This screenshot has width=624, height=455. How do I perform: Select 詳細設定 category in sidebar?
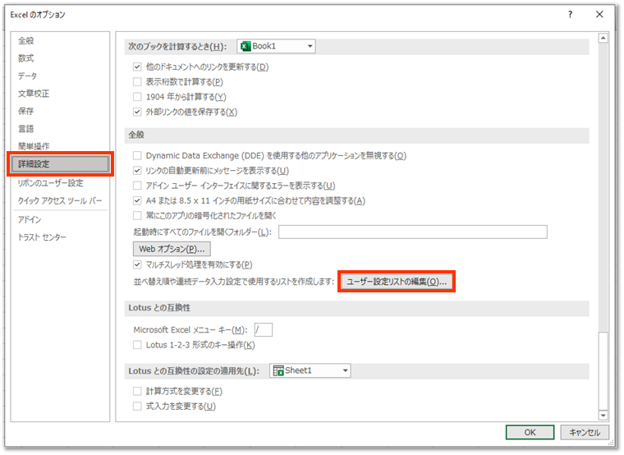(60, 164)
